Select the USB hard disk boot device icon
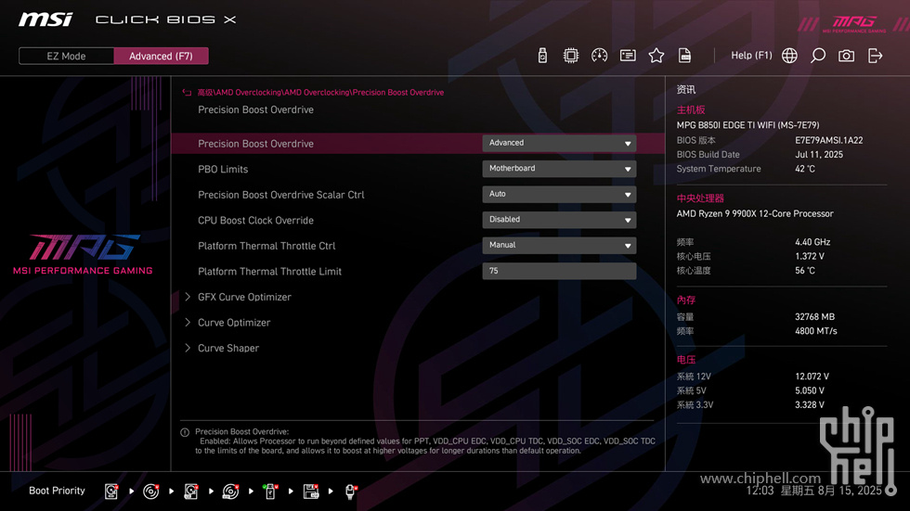 click(190, 492)
